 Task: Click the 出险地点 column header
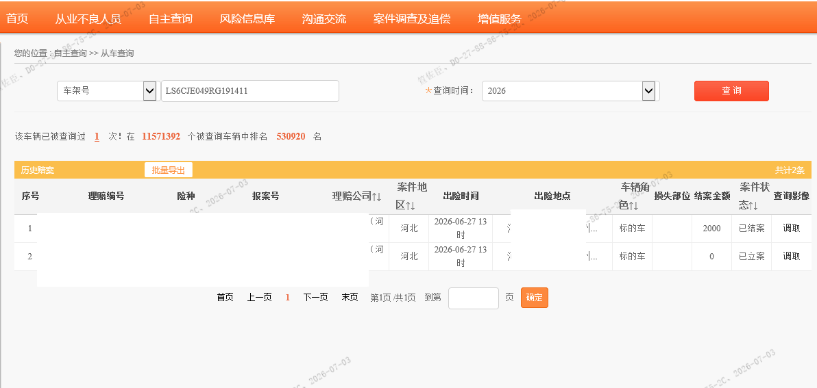[552, 196]
